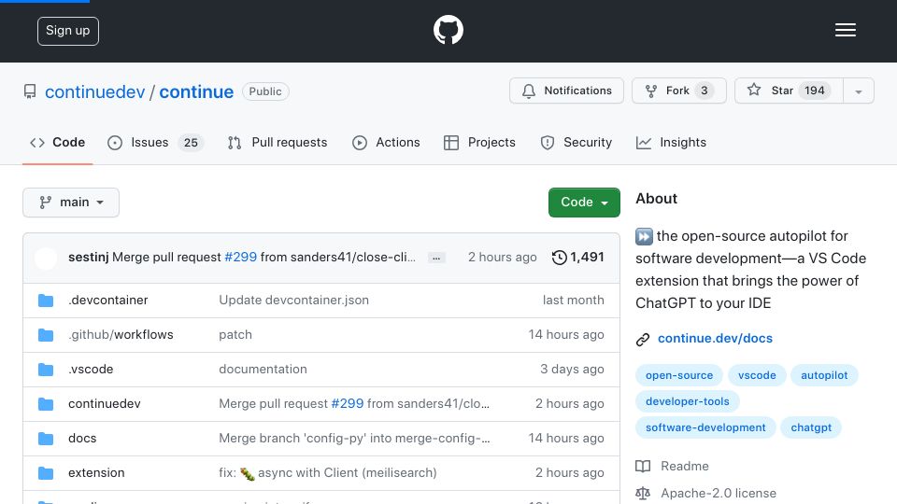897x504 pixels.
Task: Select the autopilot topic tag
Action: pos(824,375)
